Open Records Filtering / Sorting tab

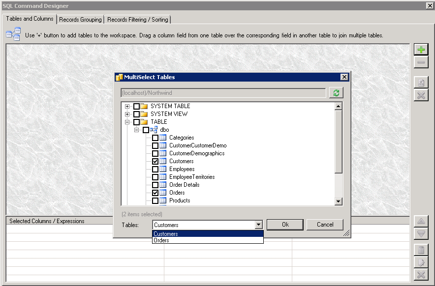point(137,20)
